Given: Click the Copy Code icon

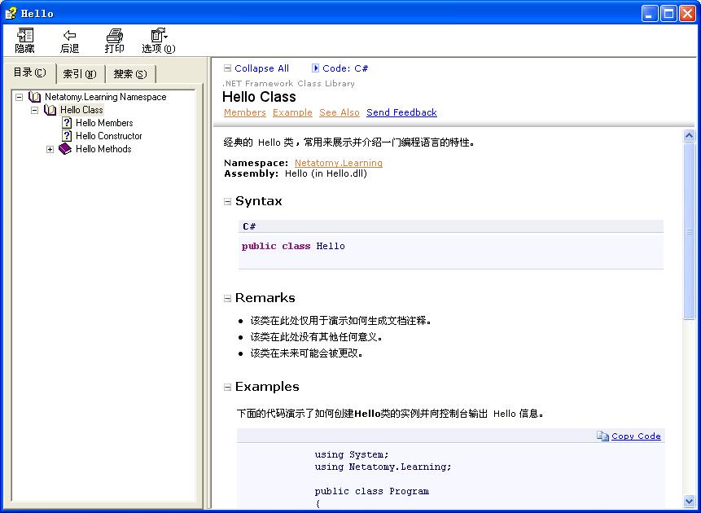Looking at the screenshot, I should pos(602,436).
